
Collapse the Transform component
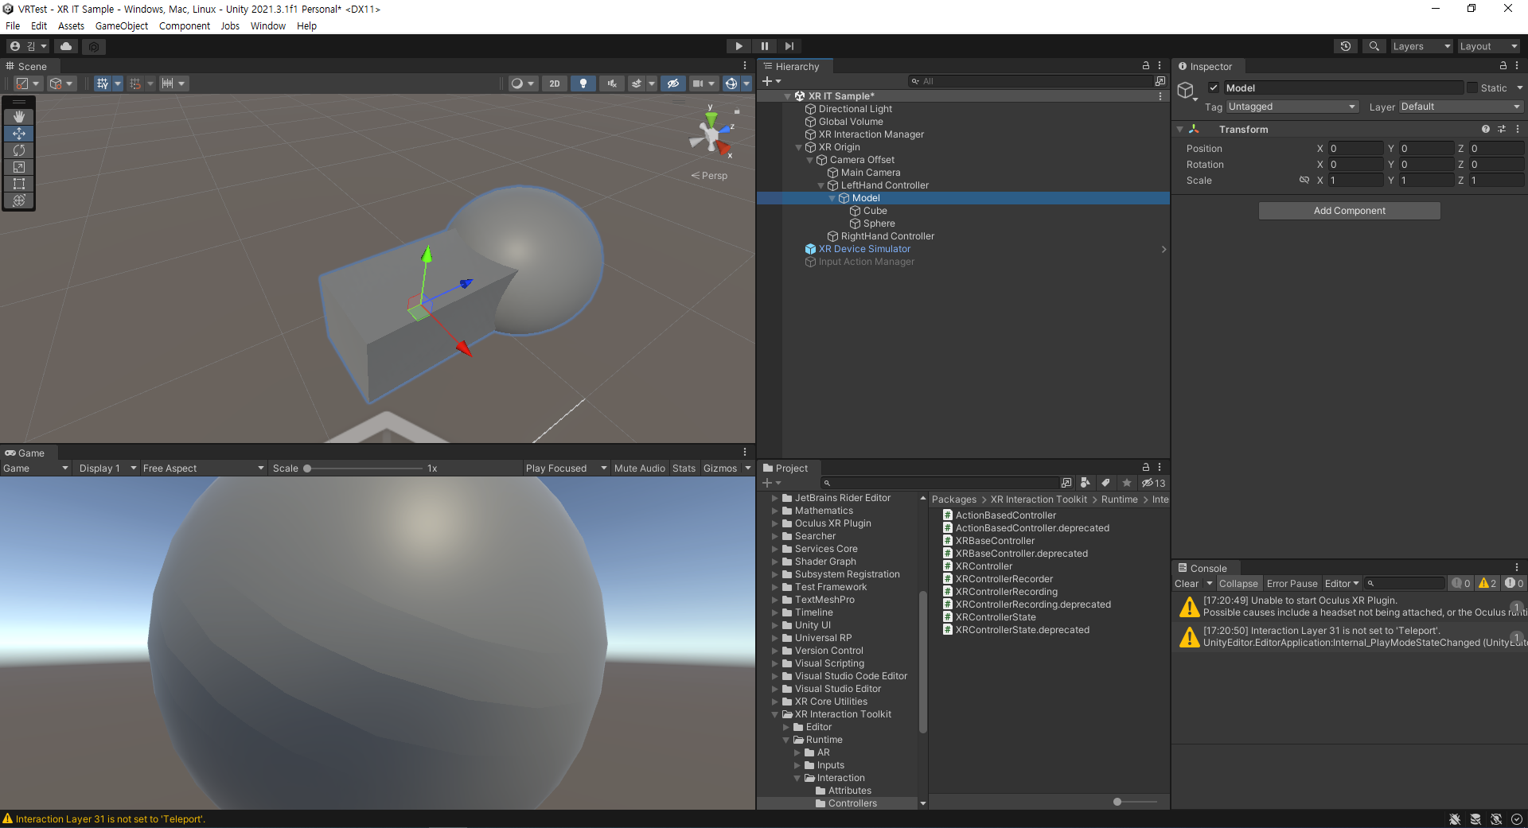coord(1179,129)
